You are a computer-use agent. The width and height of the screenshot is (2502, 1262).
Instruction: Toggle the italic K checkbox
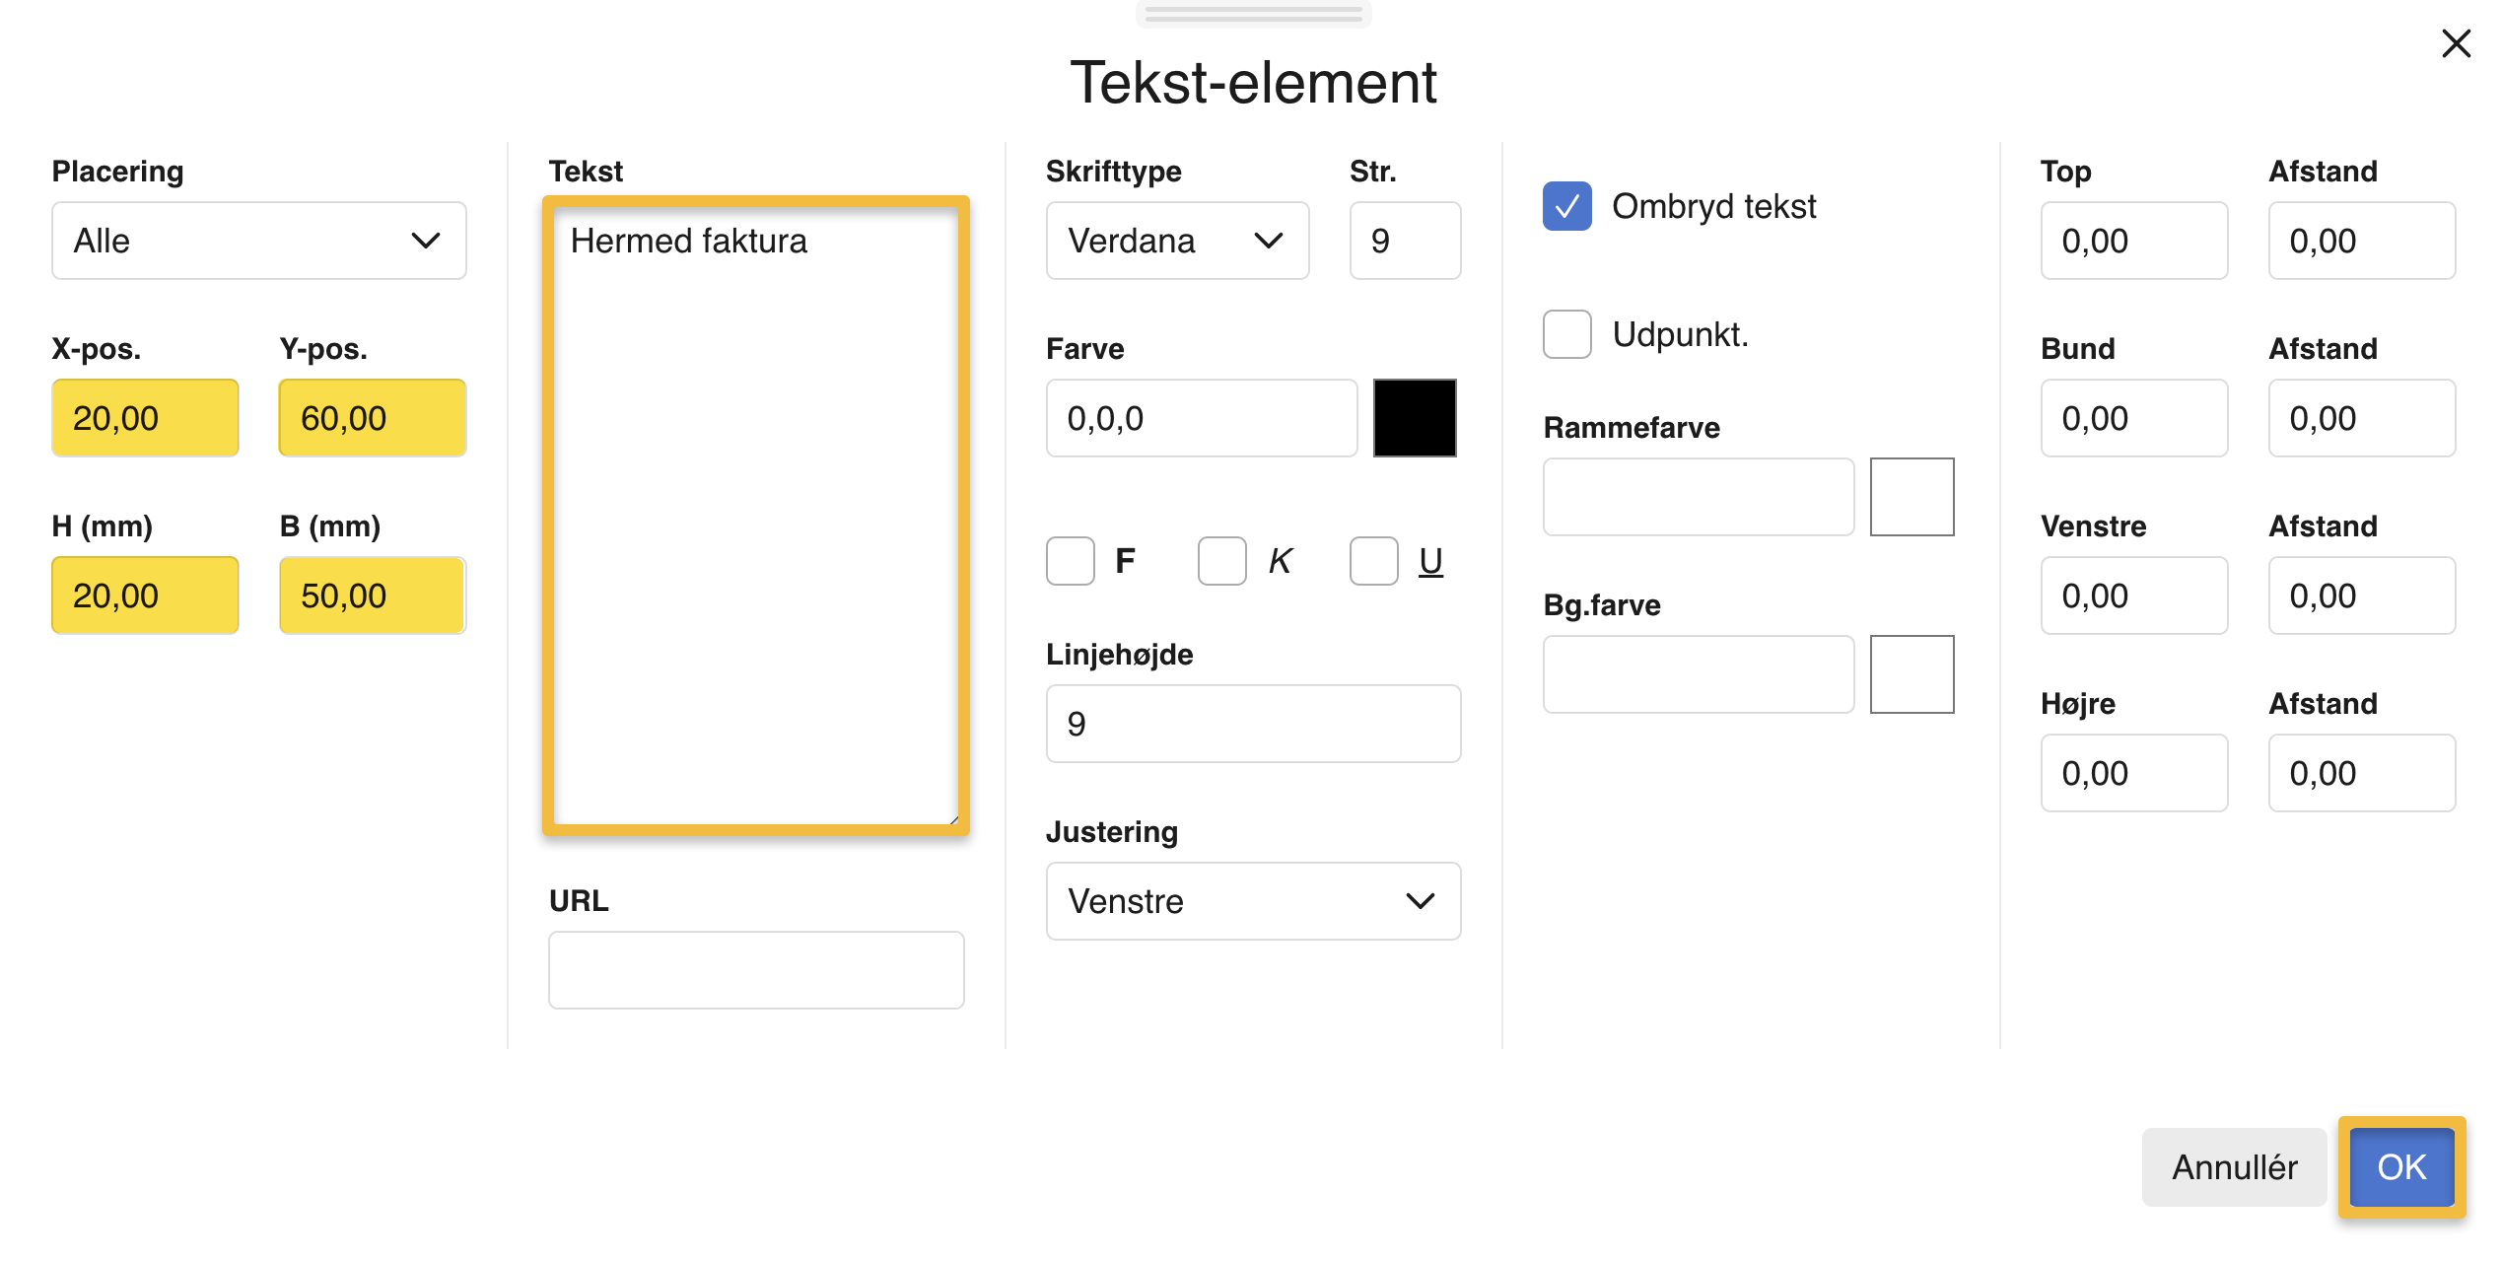point(1221,561)
